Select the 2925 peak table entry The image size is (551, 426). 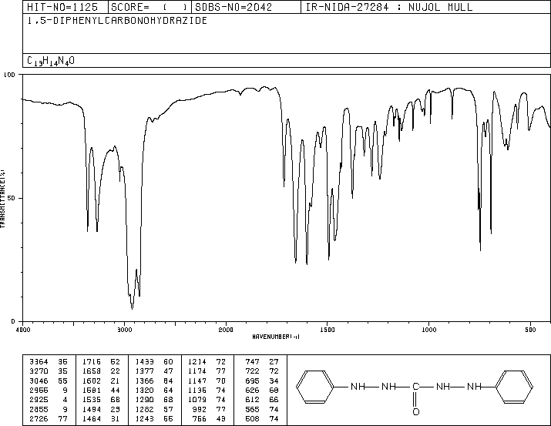pyautogui.click(x=49, y=400)
